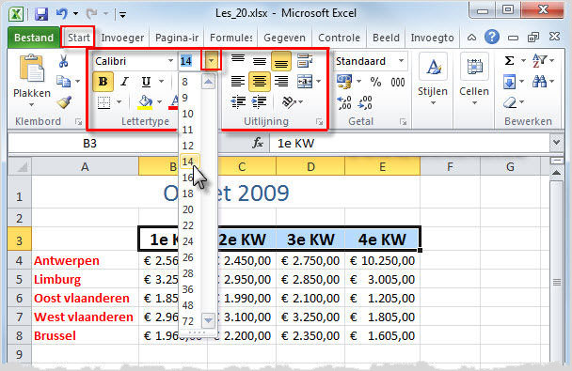Screen dimensions: 572x371
Task: Click the fill color paint bucket
Action: pos(145,102)
